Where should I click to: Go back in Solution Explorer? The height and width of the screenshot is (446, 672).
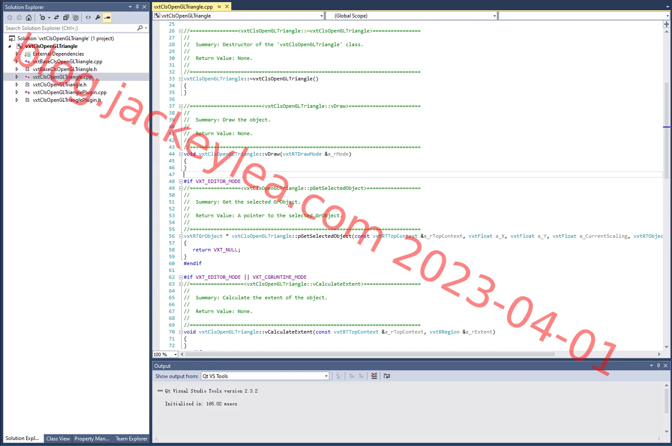(10, 18)
